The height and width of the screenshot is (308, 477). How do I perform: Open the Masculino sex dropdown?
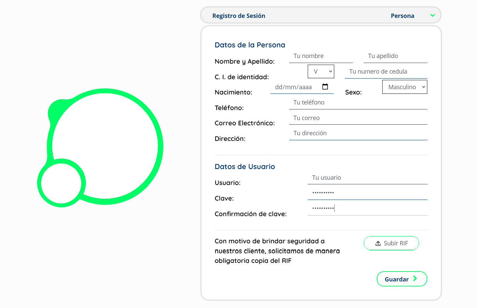click(x=404, y=87)
